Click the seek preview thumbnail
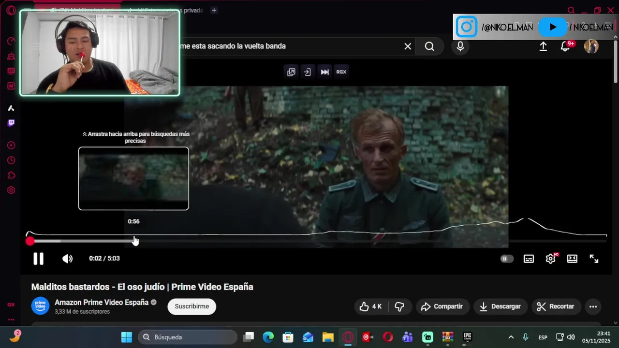 [x=133, y=178]
